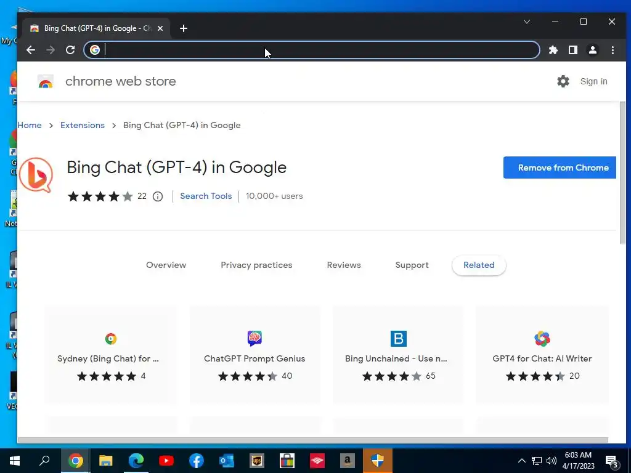Open ChatGPT Prompt Genius extension card
Screen dimensions: 631x473
(254, 355)
